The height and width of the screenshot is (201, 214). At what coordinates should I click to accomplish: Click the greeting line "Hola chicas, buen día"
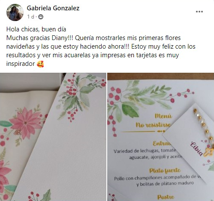(x=36, y=29)
